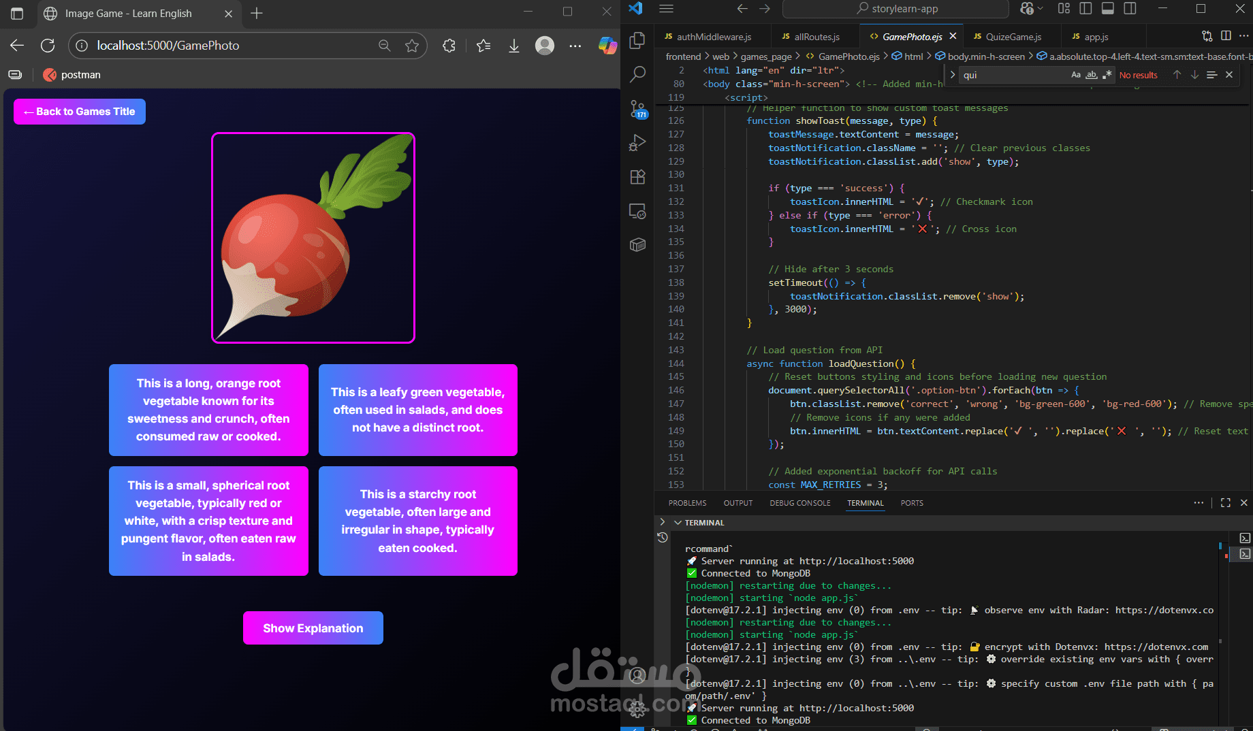Image resolution: width=1253 pixels, height=731 pixels.
Task: Select 'html' breadcrumb segment
Action: (908, 56)
